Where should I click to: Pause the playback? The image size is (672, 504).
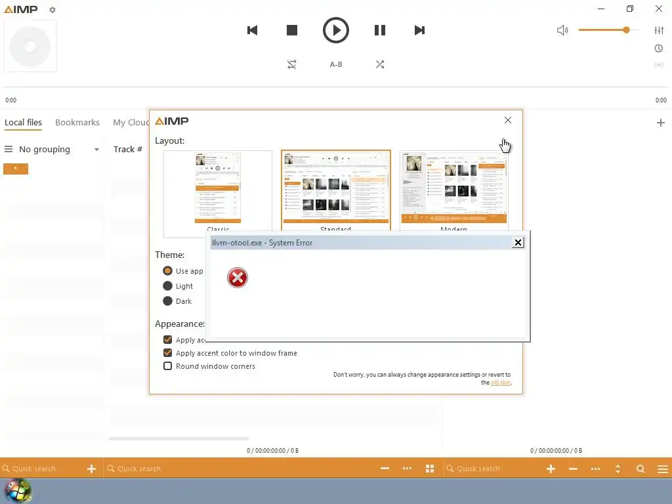pyautogui.click(x=380, y=30)
